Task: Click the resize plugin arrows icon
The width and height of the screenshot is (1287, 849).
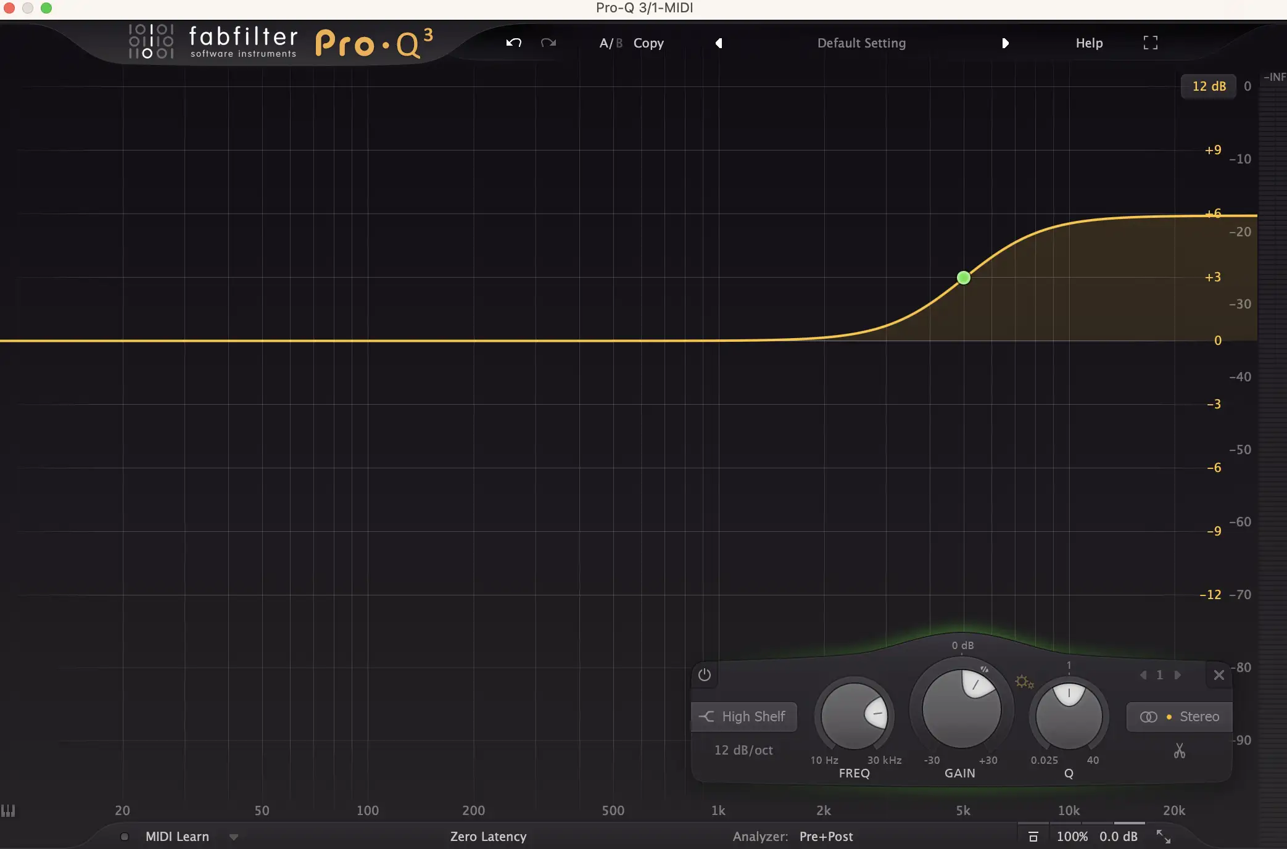Action: pyautogui.click(x=1163, y=837)
